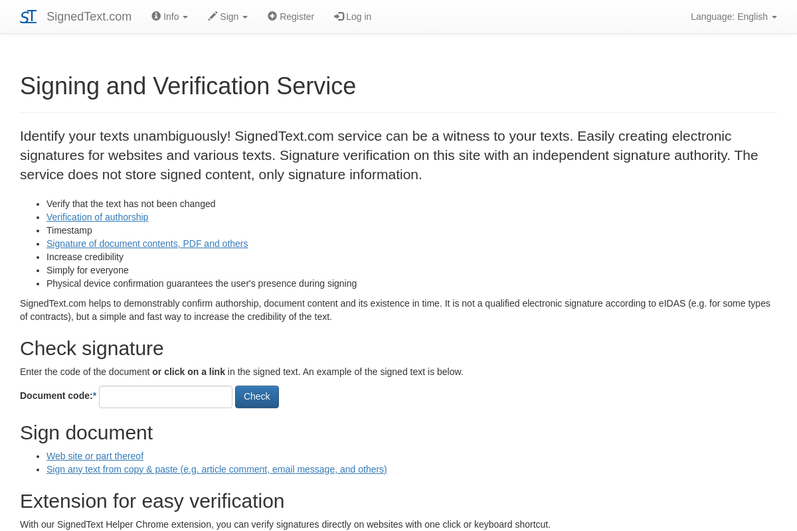
Task: Click the caret after Language: English
Action: pyautogui.click(x=774, y=17)
